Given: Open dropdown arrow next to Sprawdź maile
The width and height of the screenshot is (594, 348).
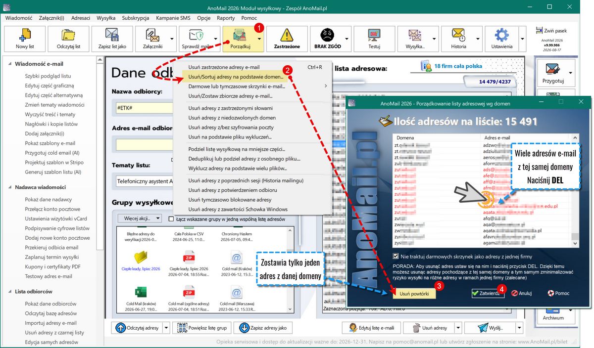Looking at the screenshot, I should [216, 39].
